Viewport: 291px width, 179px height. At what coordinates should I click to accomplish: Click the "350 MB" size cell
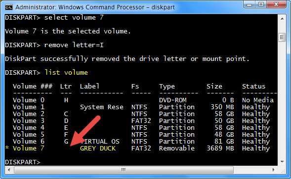[222, 107]
